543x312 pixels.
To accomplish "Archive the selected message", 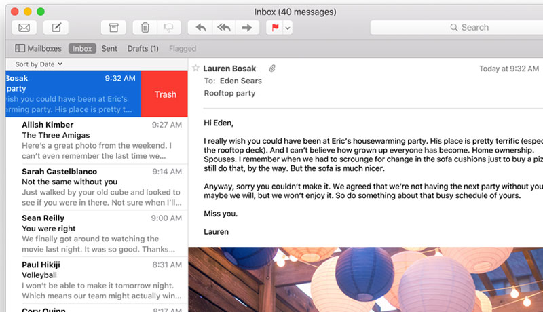I will (113, 28).
